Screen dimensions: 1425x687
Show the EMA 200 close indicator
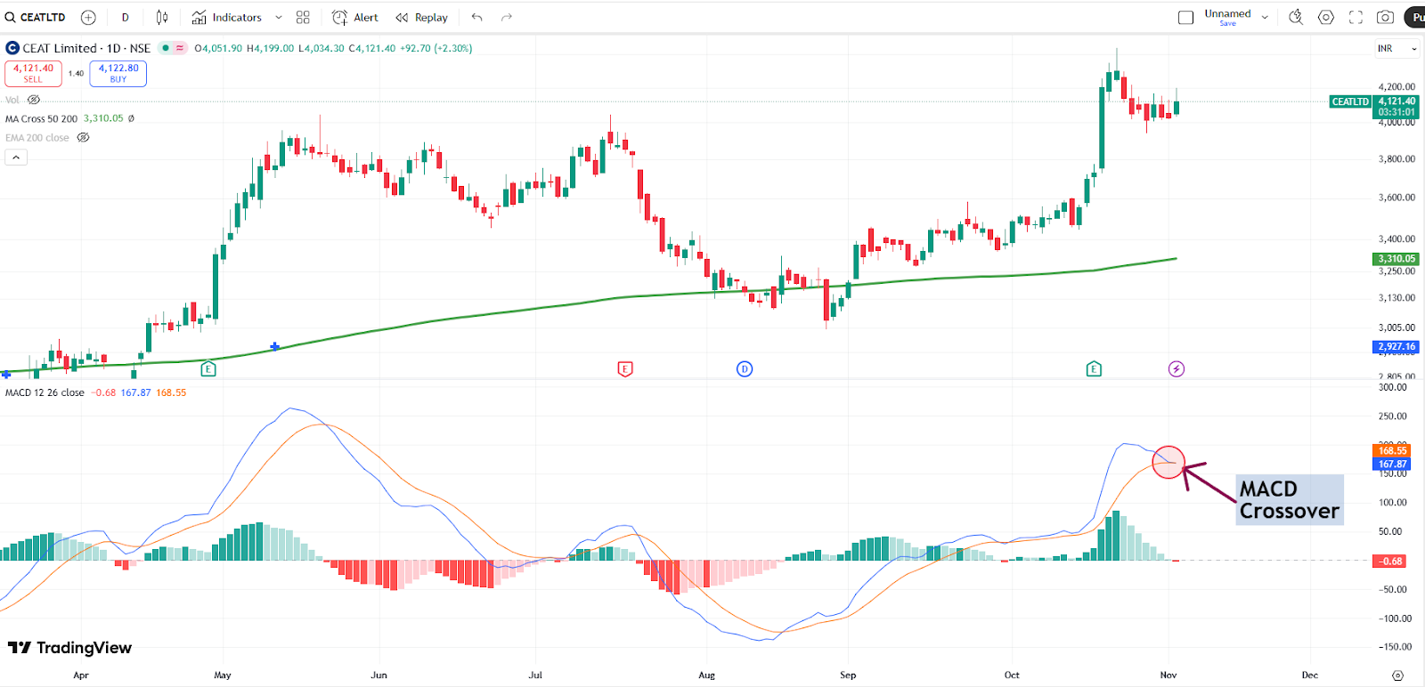pyautogui.click(x=83, y=138)
